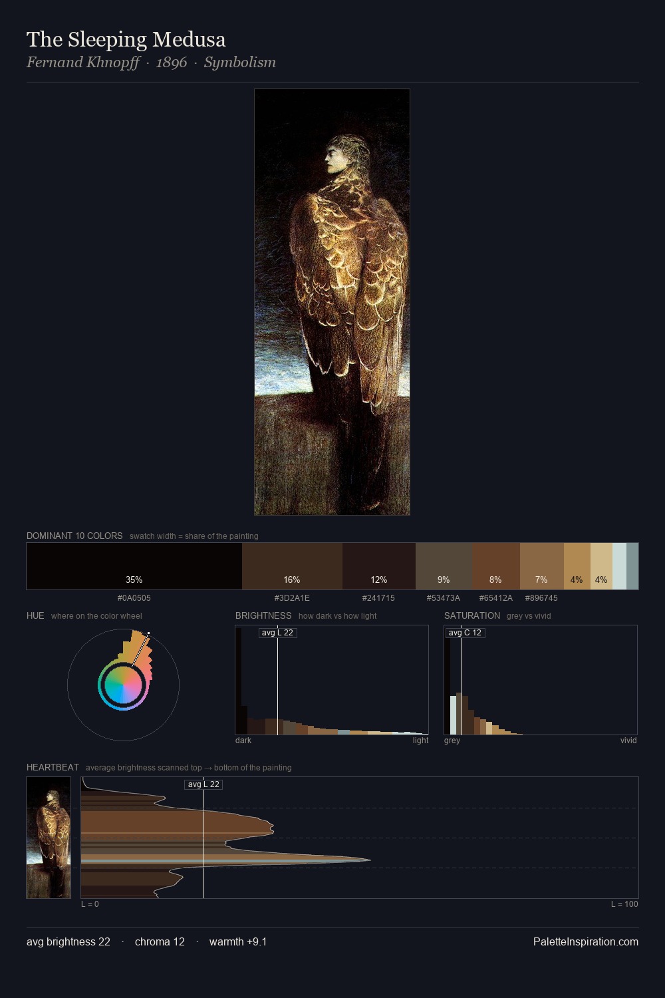Image resolution: width=665 pixels, height=998 pixels.
Task: Click the 'SATURATION' section heading
Action: pos(472,615)
